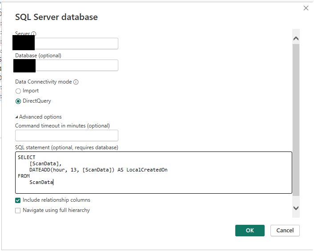
Task: Click the Cancel button
Action: 285,231
